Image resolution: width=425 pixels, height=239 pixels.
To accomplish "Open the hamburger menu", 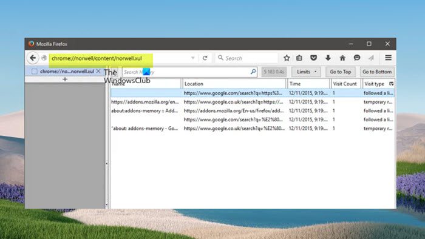I will pyautogui.click(x=388, y=58).
